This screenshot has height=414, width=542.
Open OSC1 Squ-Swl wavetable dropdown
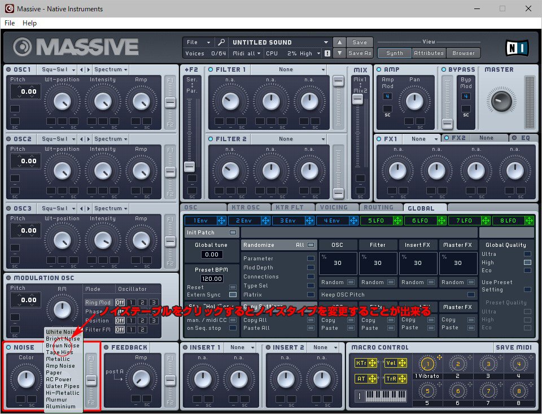pos(57,69)
